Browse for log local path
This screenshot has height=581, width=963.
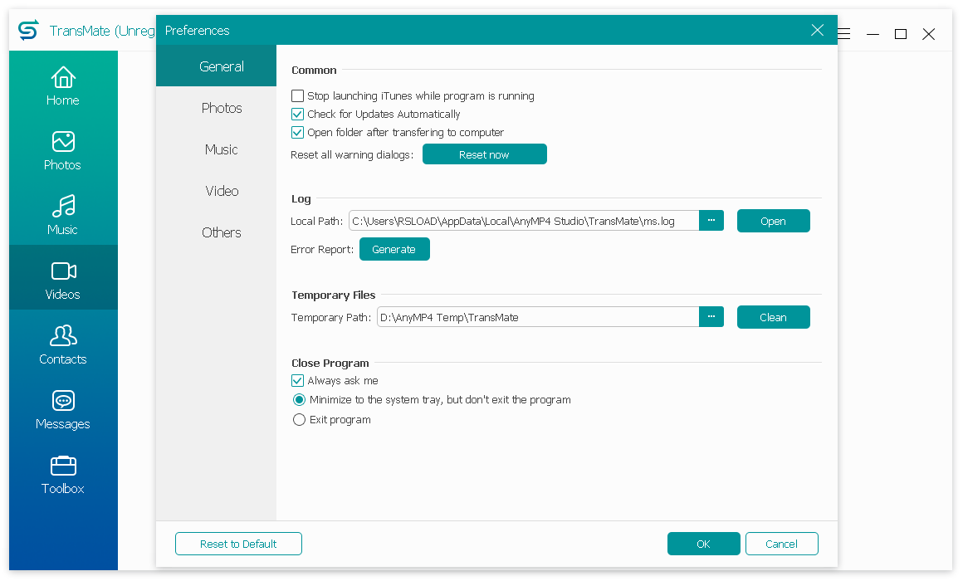click(711, 221)
